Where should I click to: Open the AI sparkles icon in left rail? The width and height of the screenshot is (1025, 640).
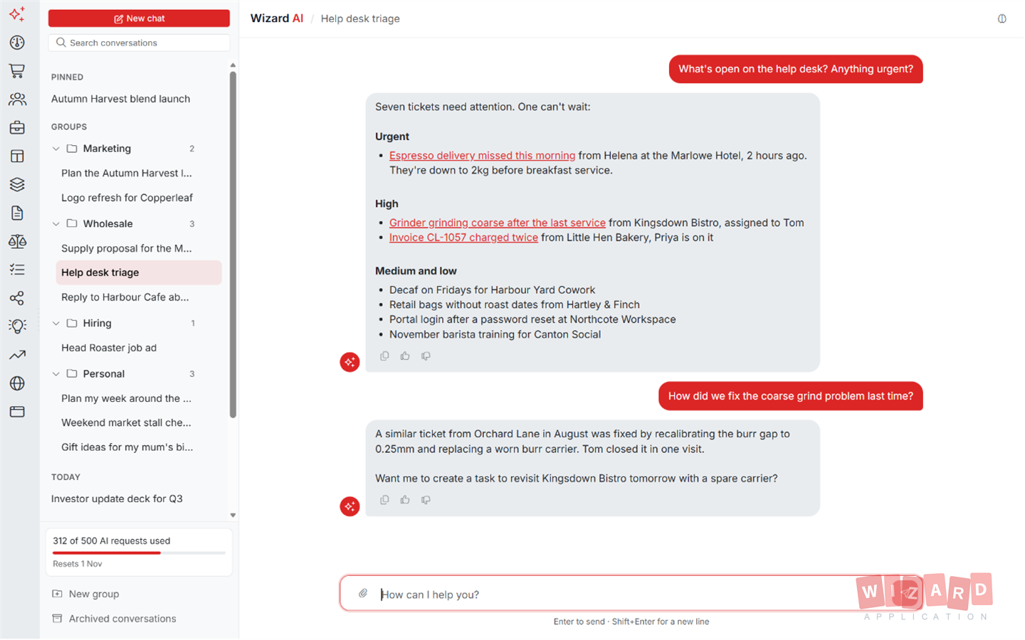tap(17, 14)
